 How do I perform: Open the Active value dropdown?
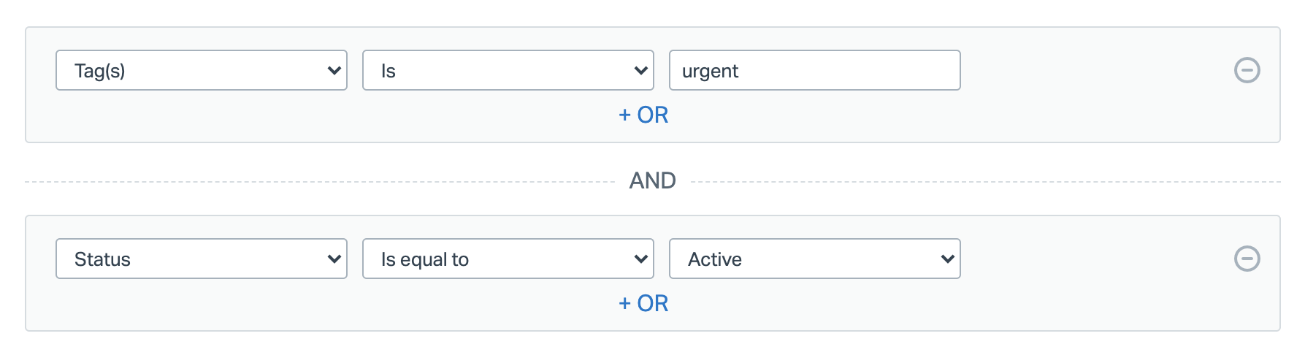point(814,259)
